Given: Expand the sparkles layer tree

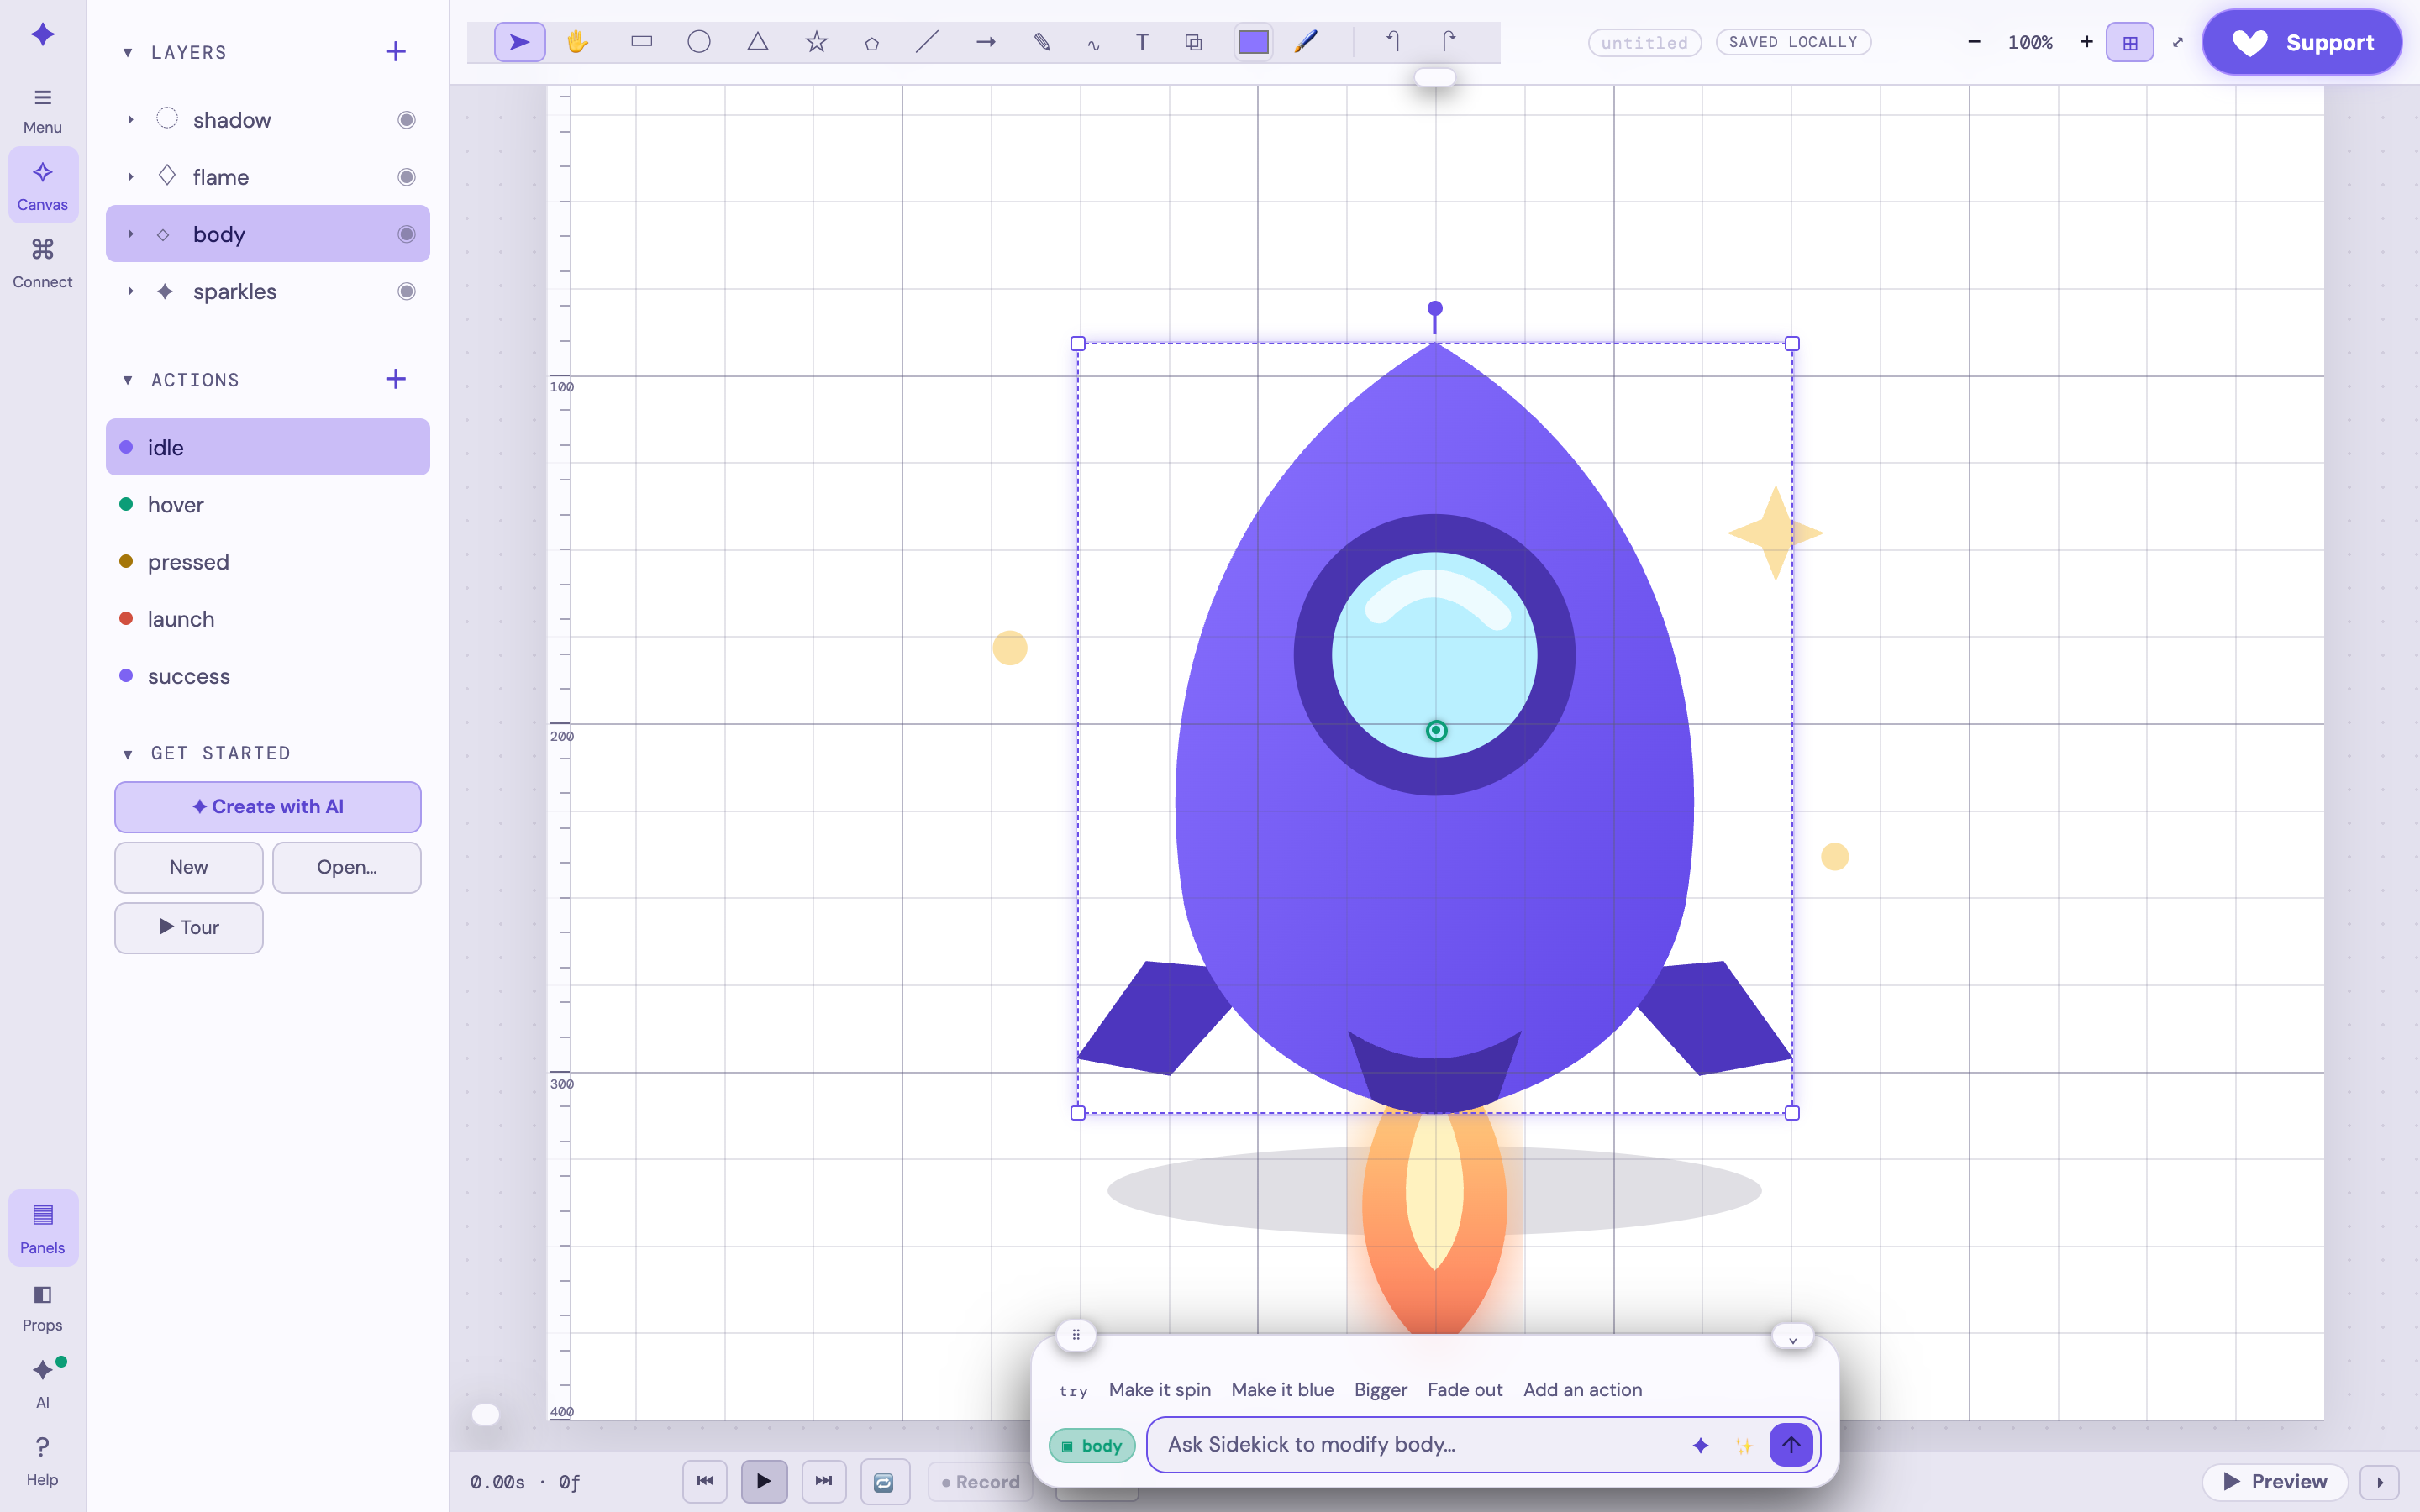Looking at the screenshot, I should [130, 291].
